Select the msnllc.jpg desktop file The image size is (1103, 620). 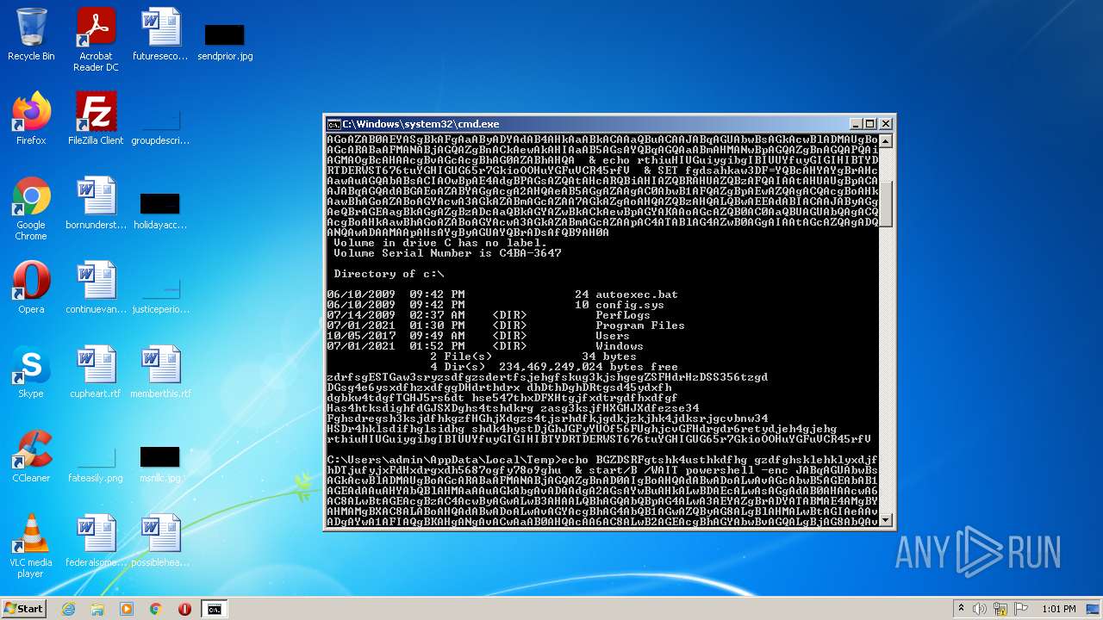coord(160,462)
